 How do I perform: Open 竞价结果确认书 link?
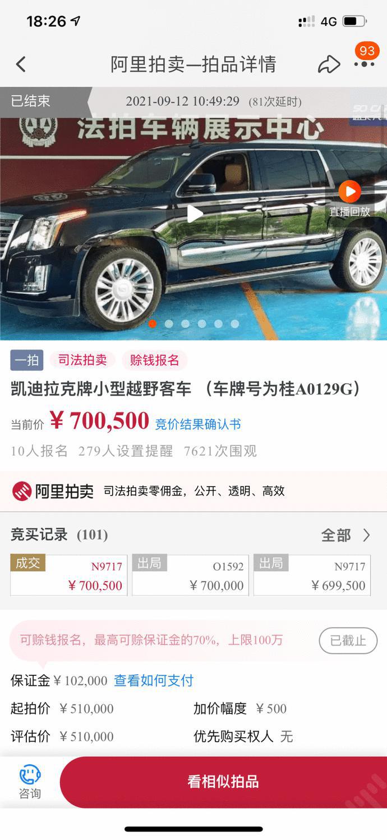pyautogui.click(x=198, y=424)
